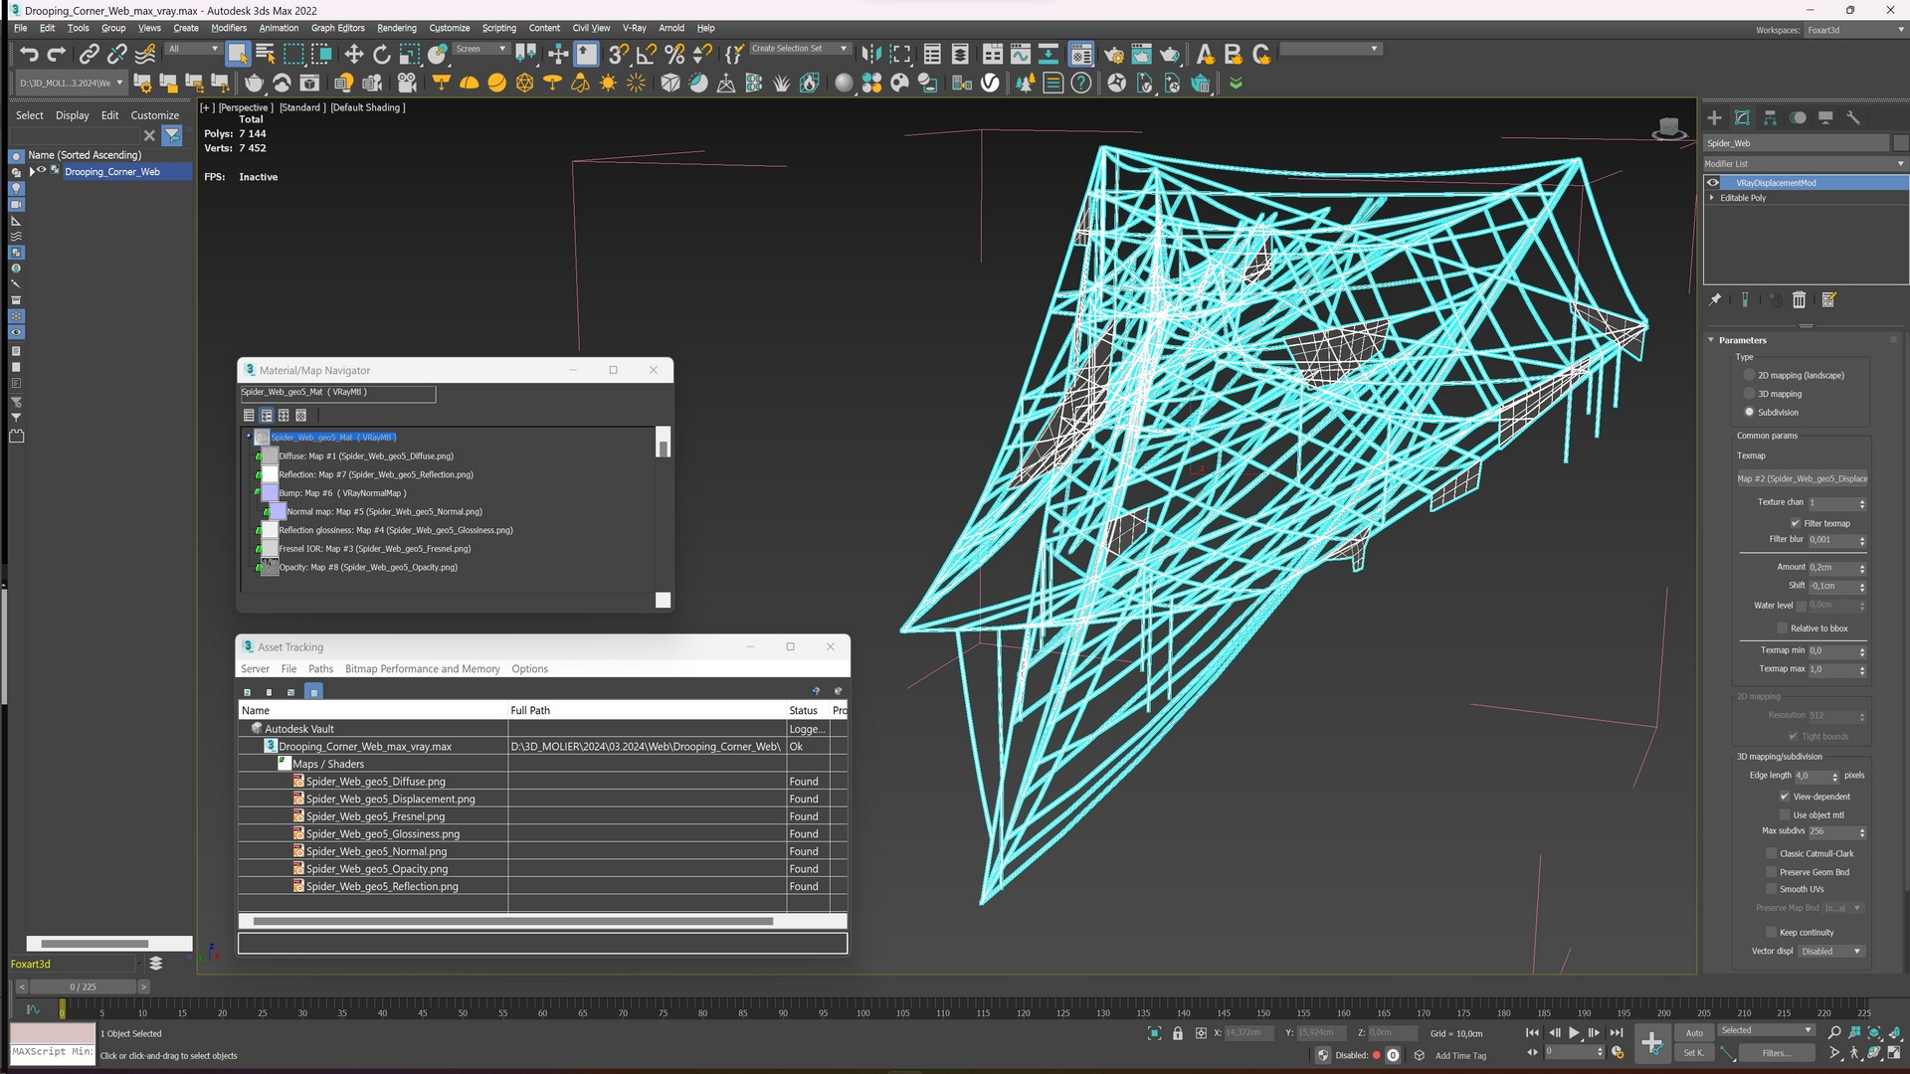
Task: Open the selection filter All dropdown
Action: [193, 49]
